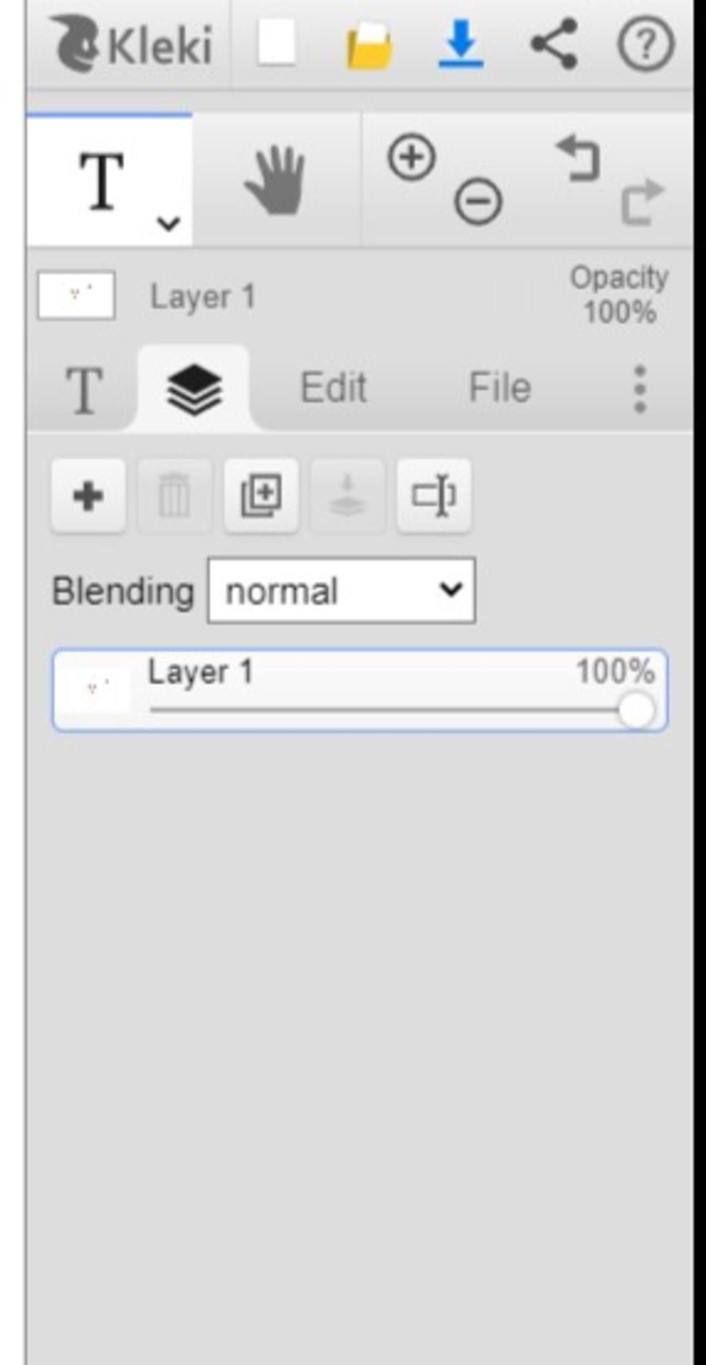Viewport: 706px width, 1365px height.
Task: Duplicate the current layer
Action: click(261, 496)
